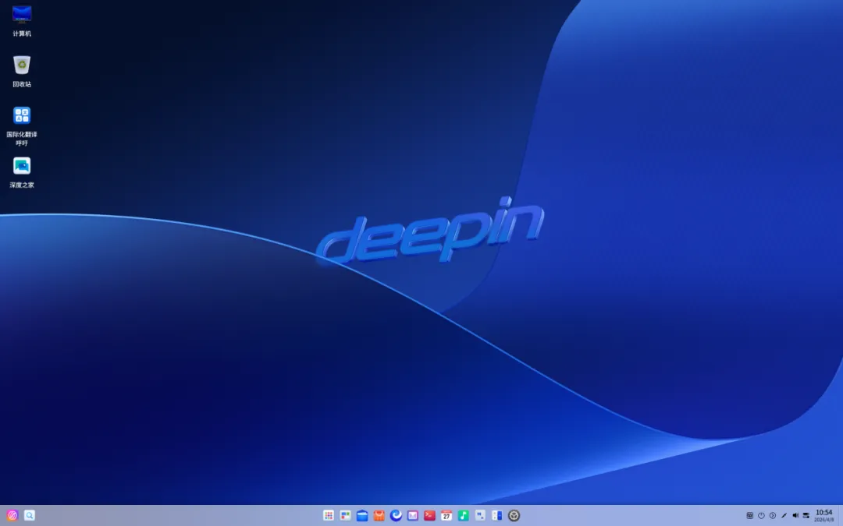Viewport: 843px width, 526px height.
Task: Open the 计算机 desktop icon
Action: pyautogui.click(x=22, y=22)
